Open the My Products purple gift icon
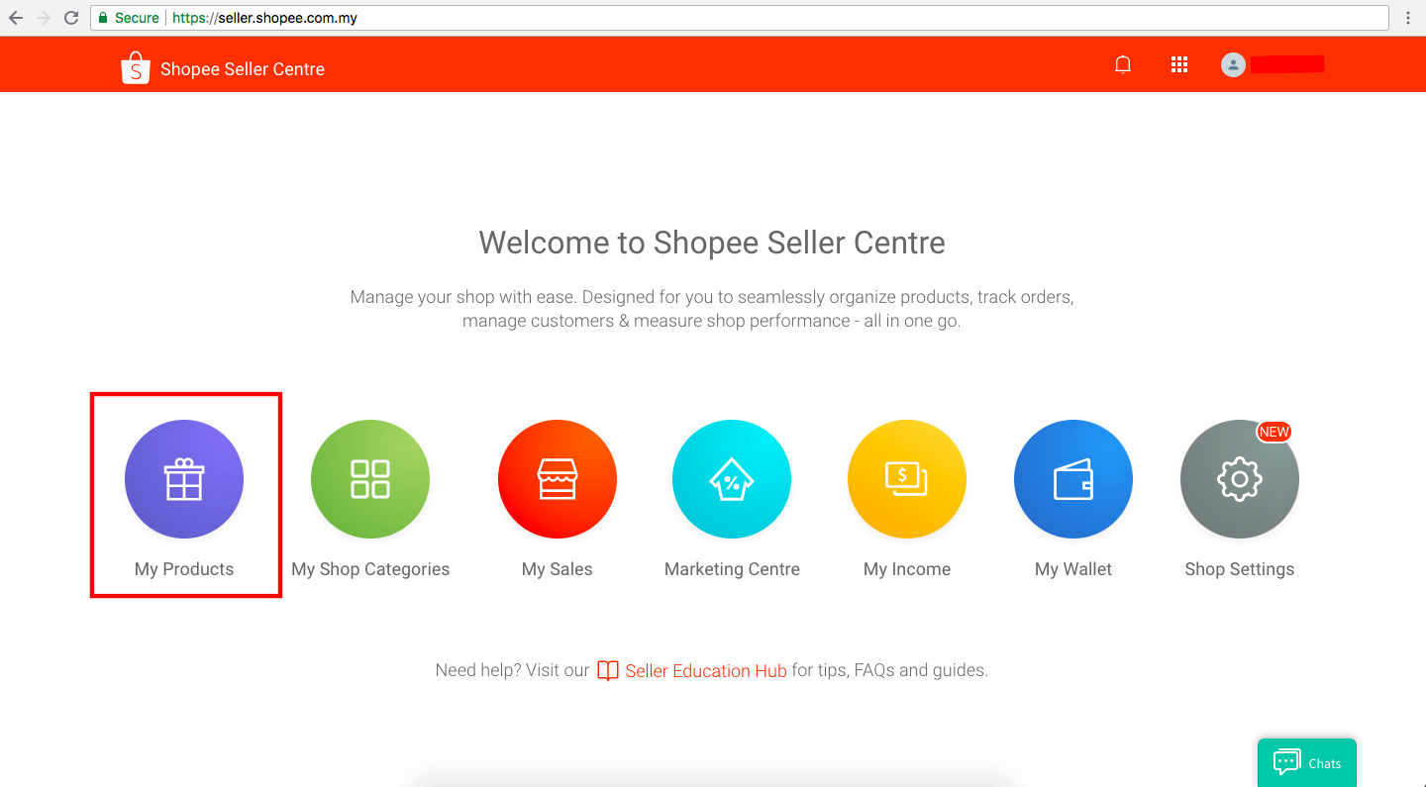 [184, 479]
